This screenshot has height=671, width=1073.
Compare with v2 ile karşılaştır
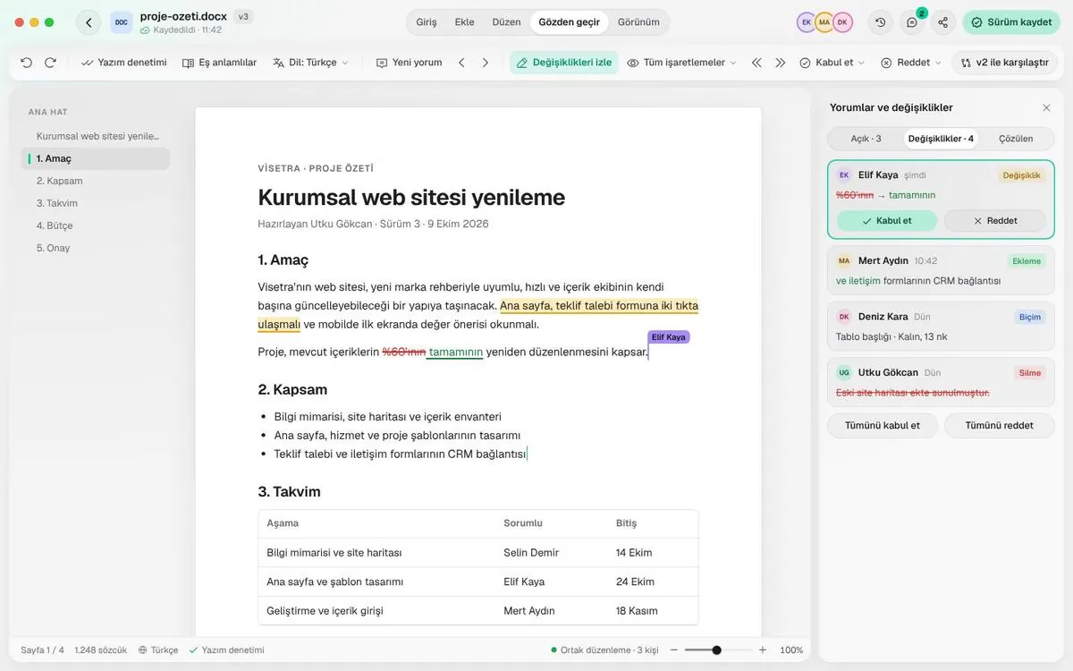pos(1004,63)
